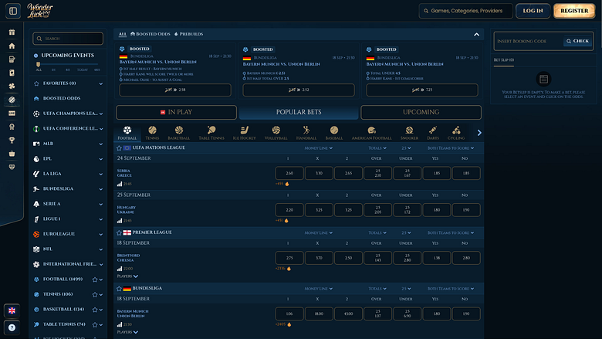Select the sports ball icon in left rail
Screen dimensions: 602x339
pos(12,100)
